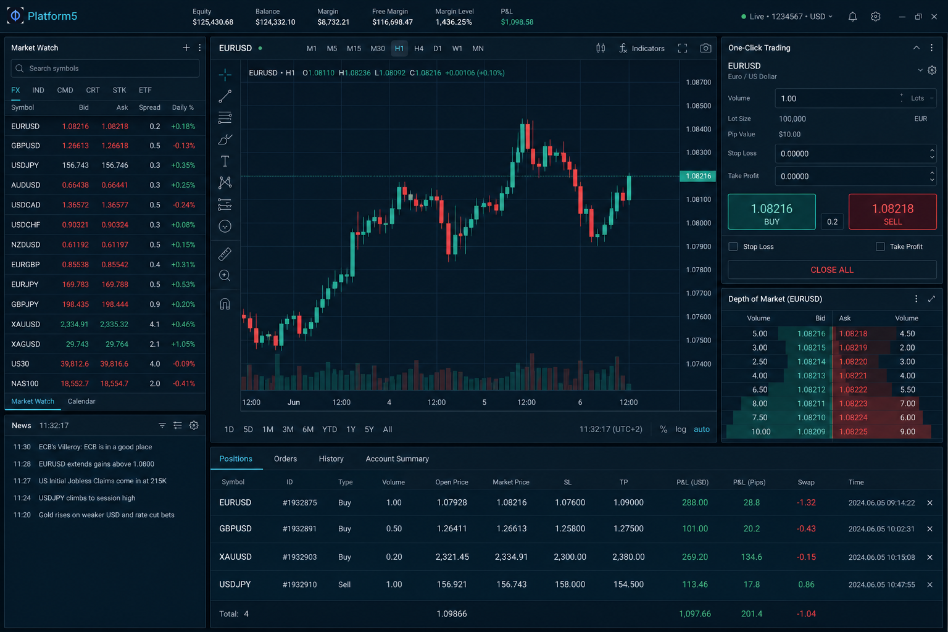Collapse the One-Click Trading panel
Image resolution: width=948 pixels, height=632 pixels.
(x=916, y=48)
